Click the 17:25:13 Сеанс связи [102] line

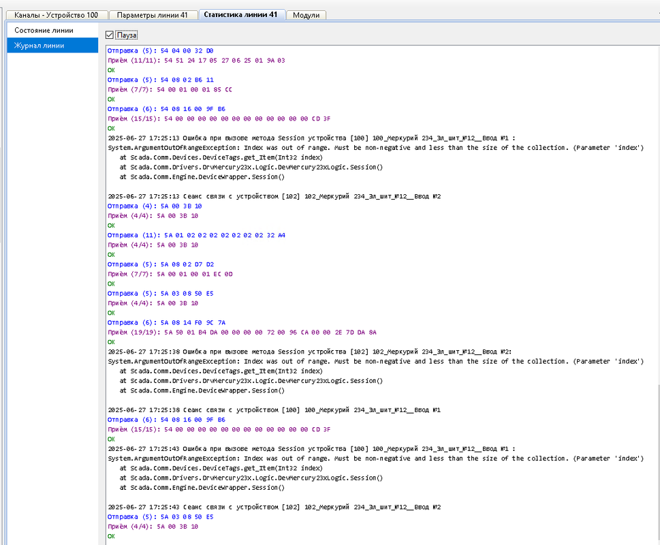point(274,196)
